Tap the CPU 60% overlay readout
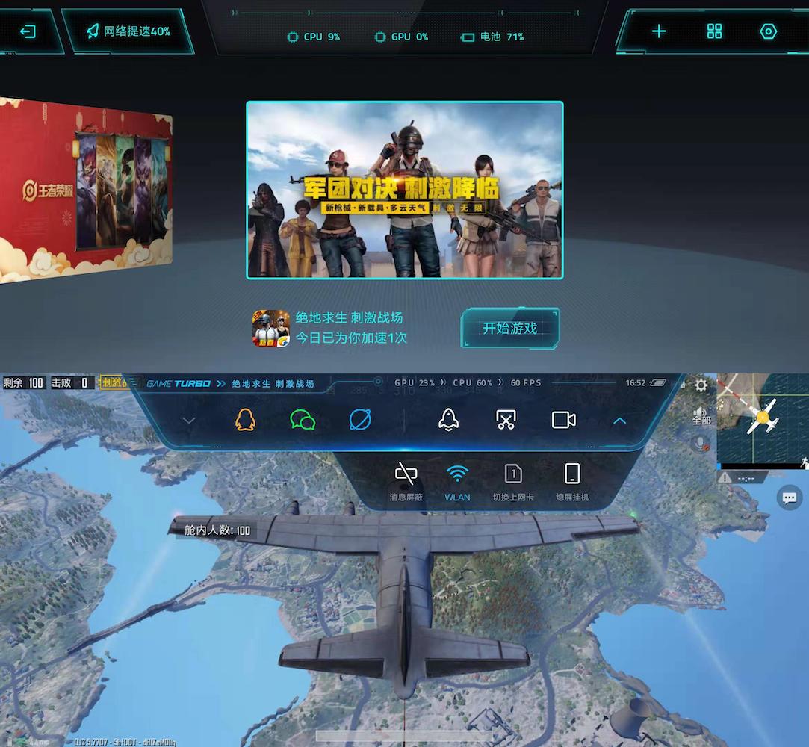The image size is (809, 747). pyautogui.click(x=473, y=382)
